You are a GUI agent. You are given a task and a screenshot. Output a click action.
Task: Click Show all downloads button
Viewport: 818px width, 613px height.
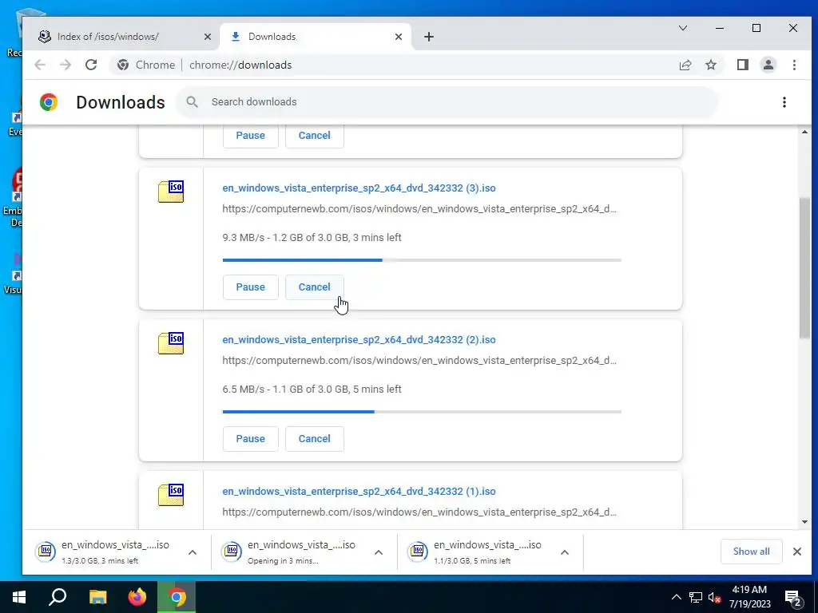click(751, 552)
